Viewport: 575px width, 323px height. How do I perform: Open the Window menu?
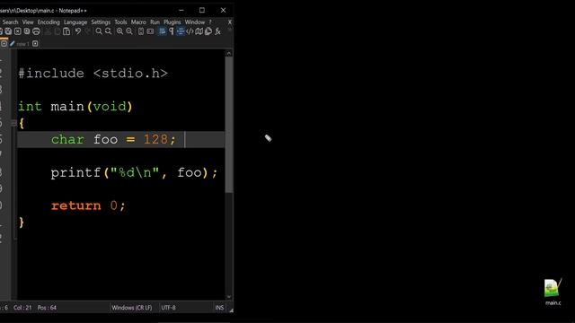[x=195, y=22]
